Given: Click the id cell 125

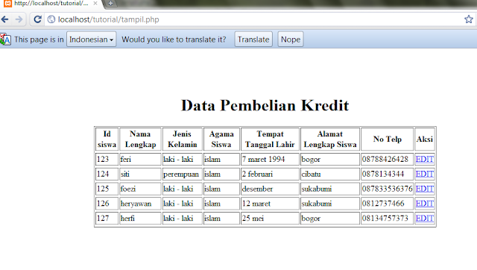Looking at the screenshot, I should click(x=107, y=189).
